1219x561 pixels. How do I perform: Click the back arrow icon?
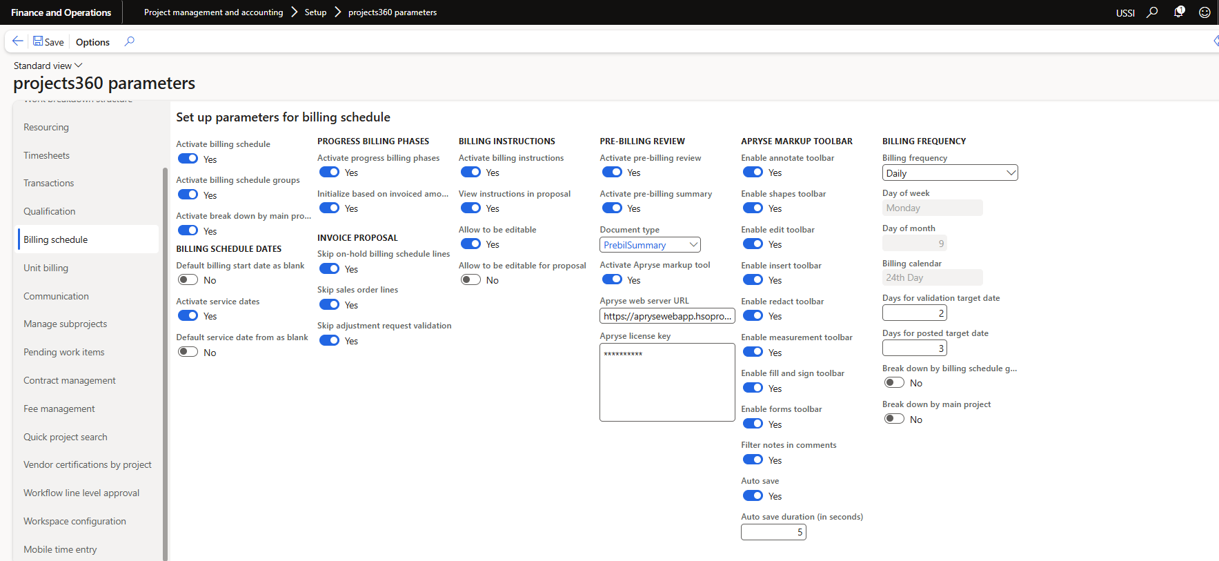click(18, 41)
